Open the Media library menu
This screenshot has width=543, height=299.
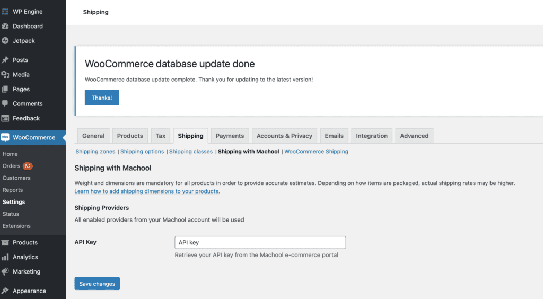pos(21,74)
